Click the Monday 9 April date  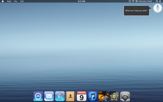146,1
